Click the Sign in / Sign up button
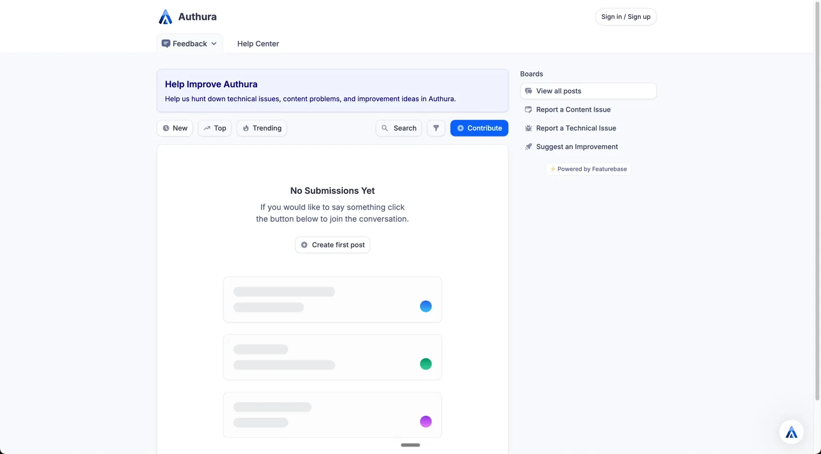 [x=626, y=17]
